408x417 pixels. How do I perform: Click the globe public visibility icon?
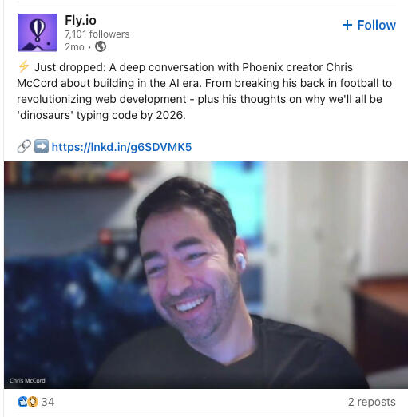pos(101,46)
